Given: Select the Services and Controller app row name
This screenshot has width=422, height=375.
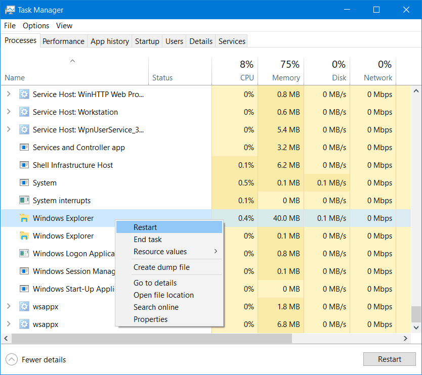Looking at the screenshot, I should tap(79, 147).
